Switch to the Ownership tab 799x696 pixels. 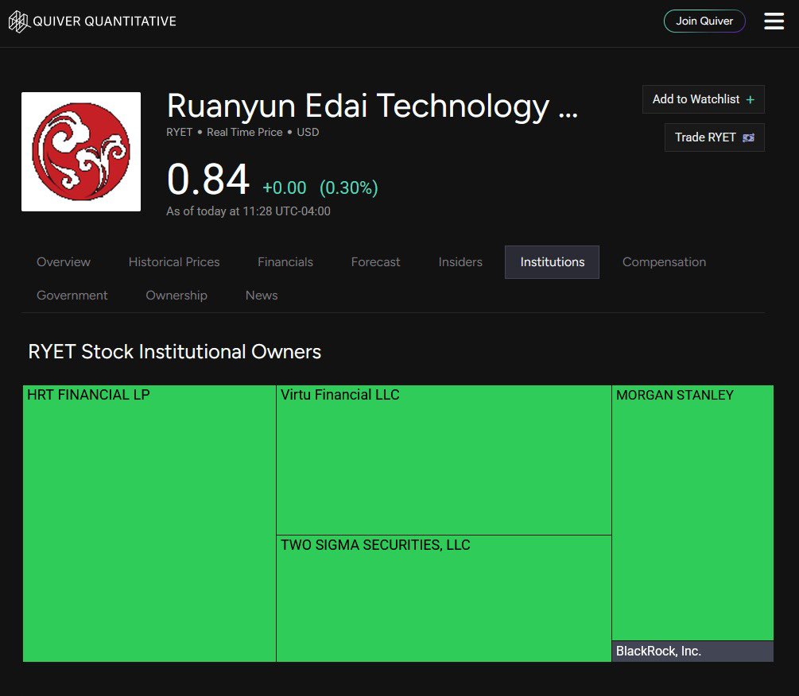pos(176,296)
